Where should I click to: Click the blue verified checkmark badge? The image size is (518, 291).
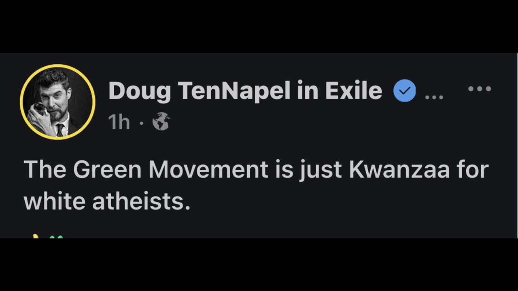coord(404,91)
